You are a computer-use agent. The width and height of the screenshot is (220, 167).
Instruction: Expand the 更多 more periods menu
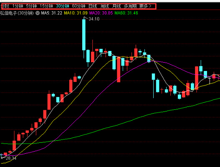(x=144, y=6)
